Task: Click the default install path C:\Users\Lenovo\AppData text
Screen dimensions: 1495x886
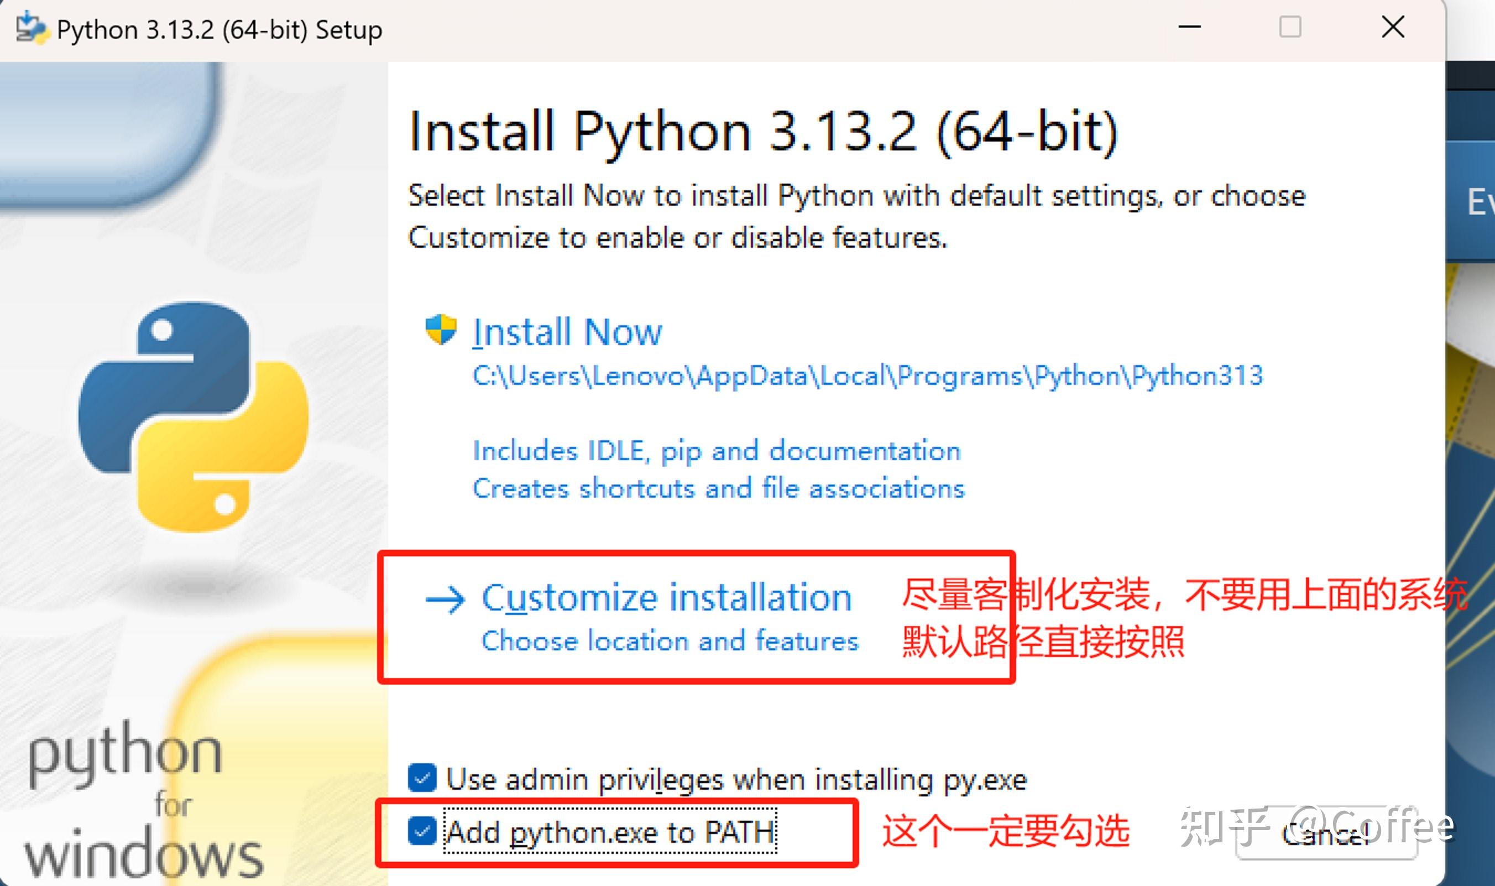Action: tap(868, 376)
